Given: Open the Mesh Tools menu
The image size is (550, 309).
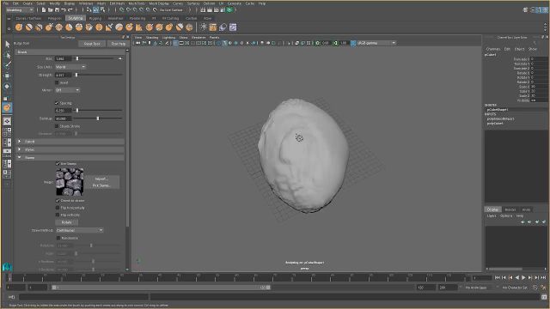Looking at the screenshot, I should click(137, 3).
